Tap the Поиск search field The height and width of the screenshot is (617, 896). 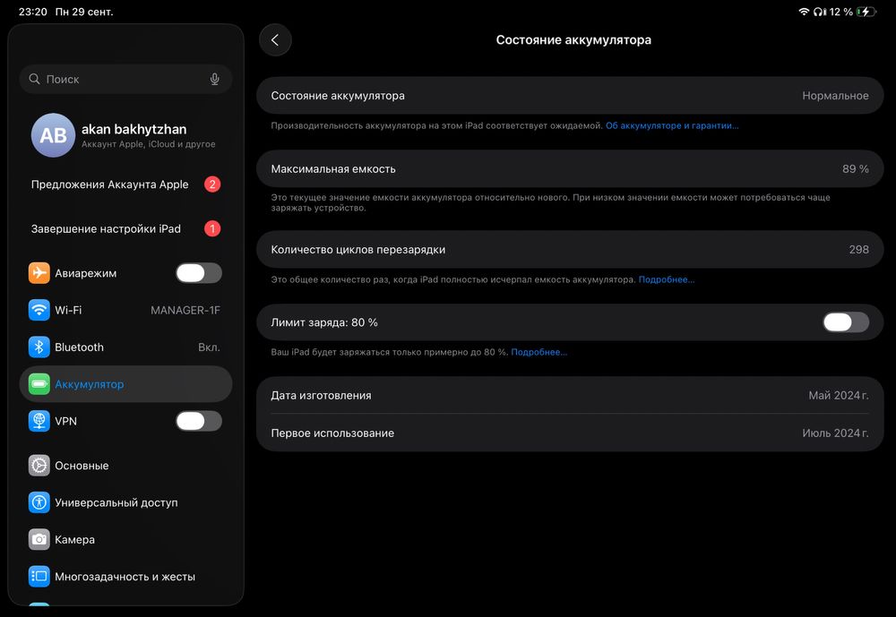(116, 79)
